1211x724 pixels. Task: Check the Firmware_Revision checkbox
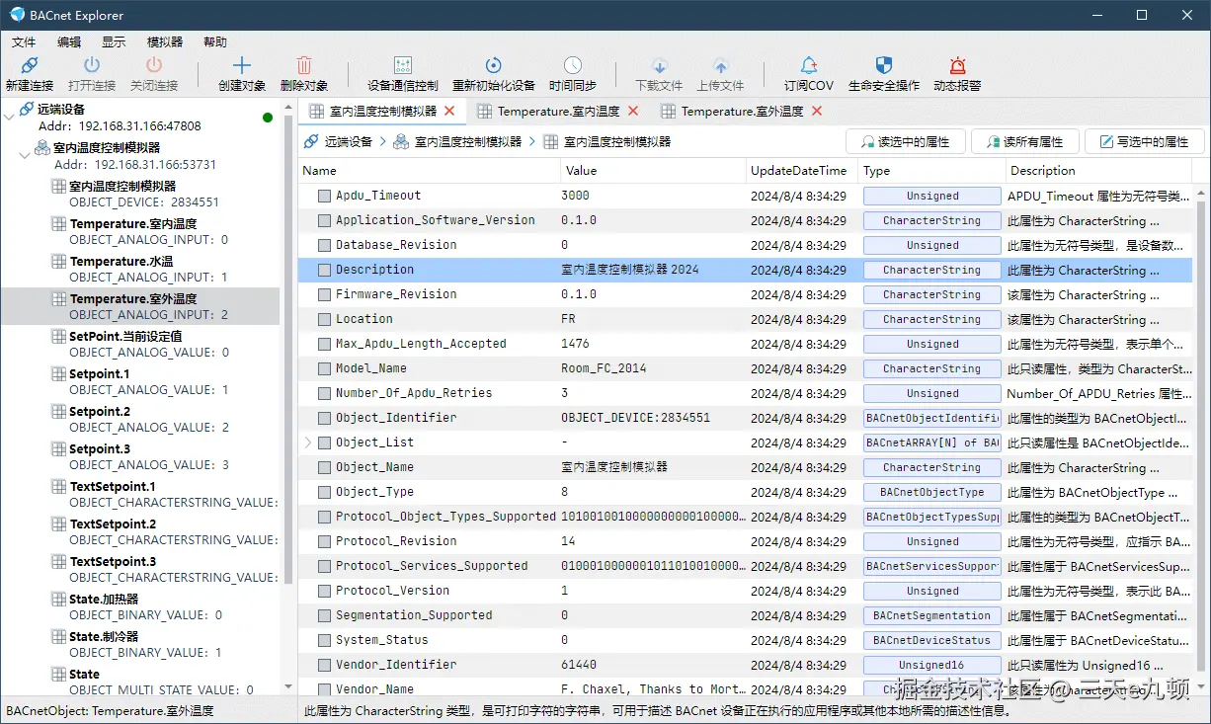[x=324, y=294]
